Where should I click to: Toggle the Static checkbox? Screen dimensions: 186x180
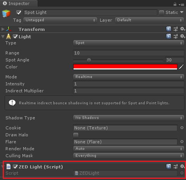click(162, 13)
